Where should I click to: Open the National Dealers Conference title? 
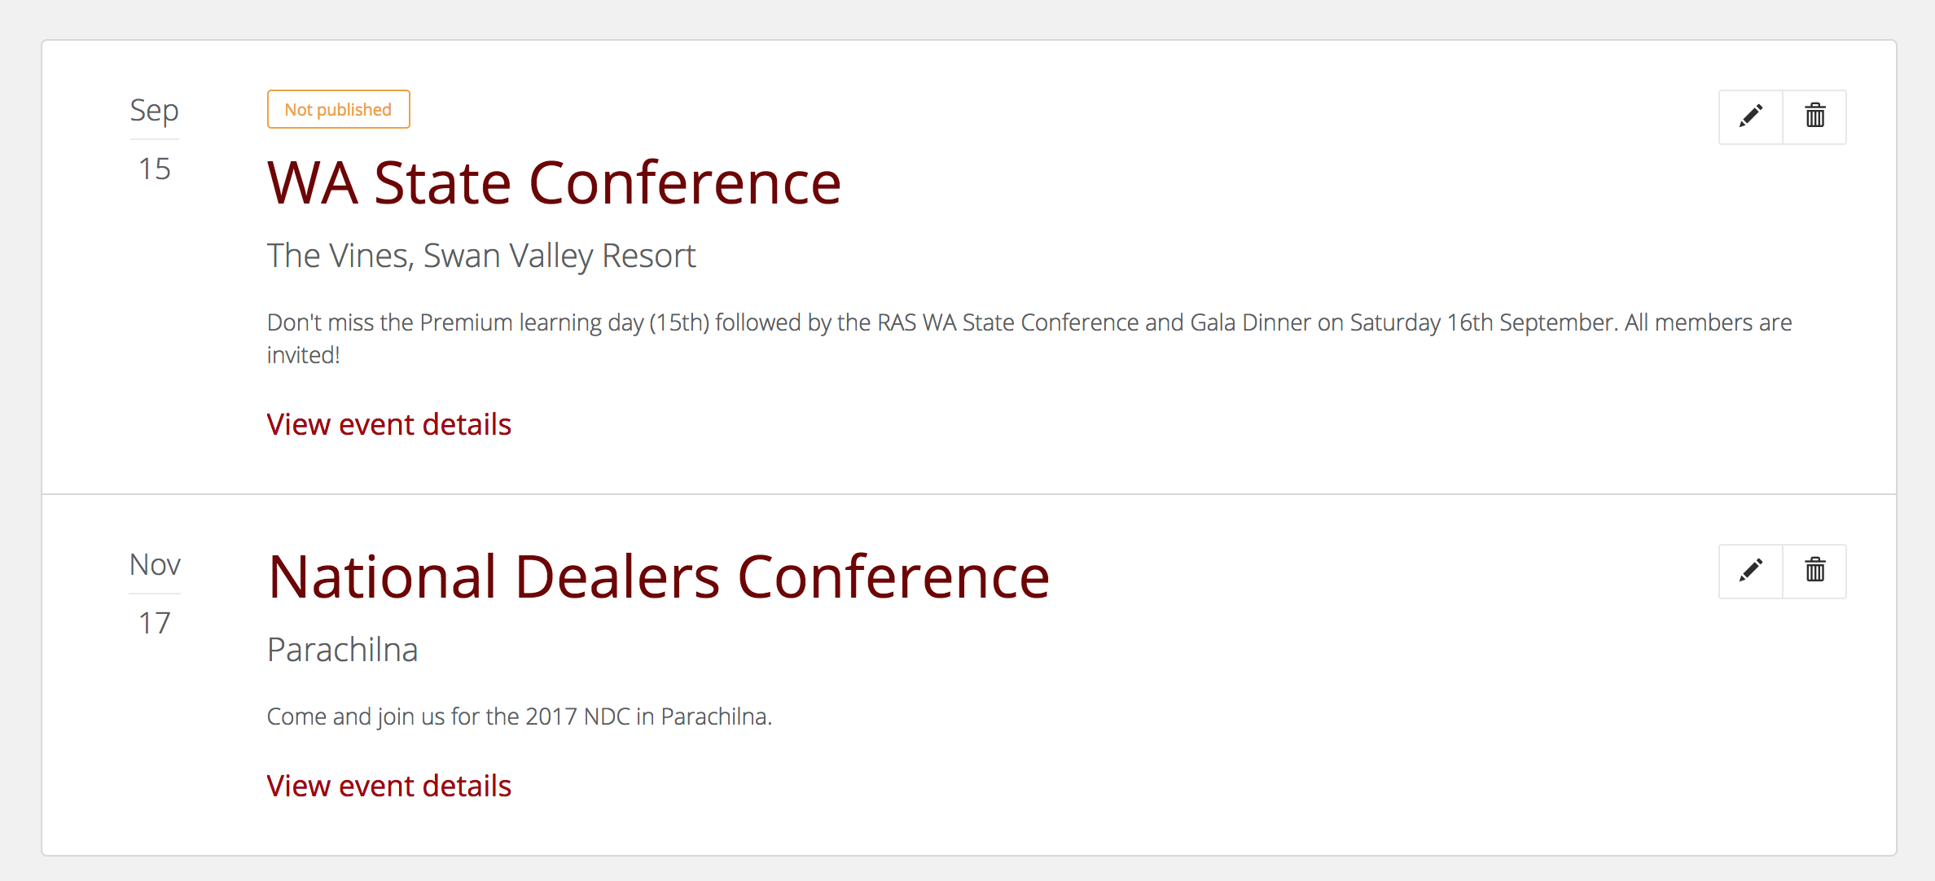tap(658, 577)
